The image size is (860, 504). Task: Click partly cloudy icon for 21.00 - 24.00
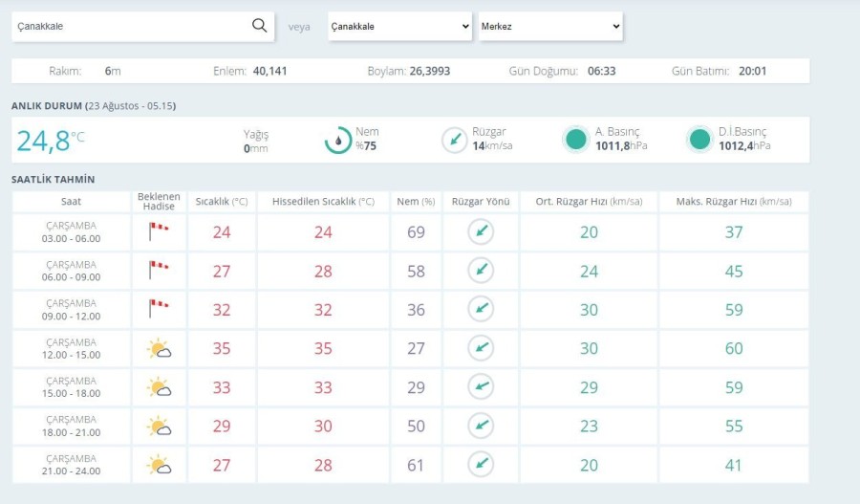pos(159,466)
